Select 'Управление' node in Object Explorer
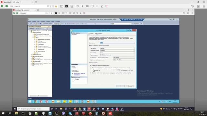Viewport: 207px width, 116px height. coord(38,62)
